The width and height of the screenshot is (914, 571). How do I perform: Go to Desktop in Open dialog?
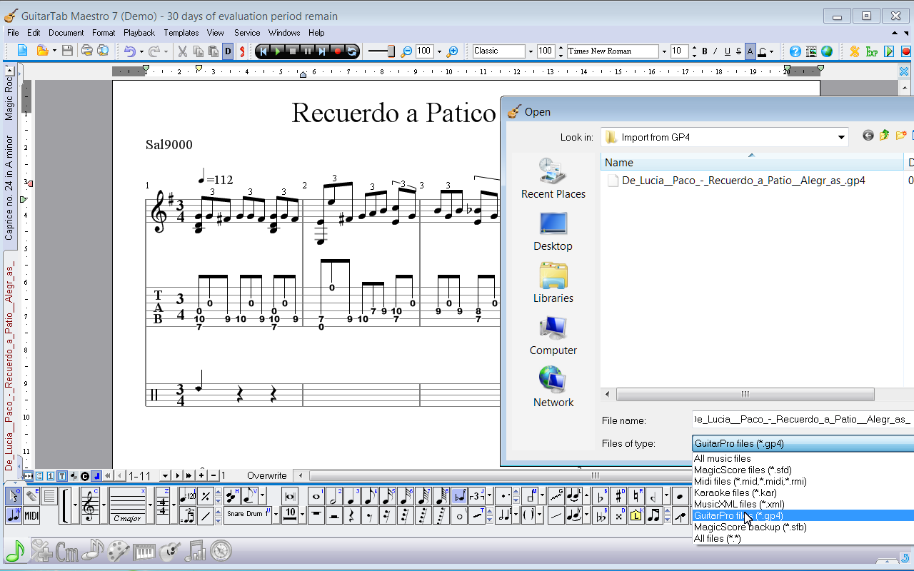click(x=553, y=231)
